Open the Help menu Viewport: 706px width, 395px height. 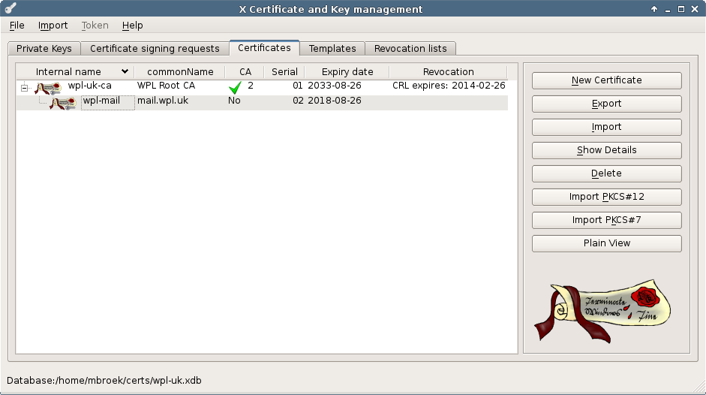point(132,26)
